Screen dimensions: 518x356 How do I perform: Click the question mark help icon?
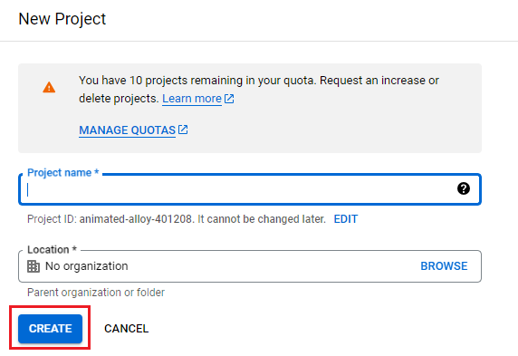(x=464, y=188)
